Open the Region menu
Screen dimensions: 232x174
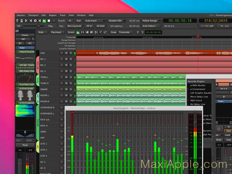53,15
